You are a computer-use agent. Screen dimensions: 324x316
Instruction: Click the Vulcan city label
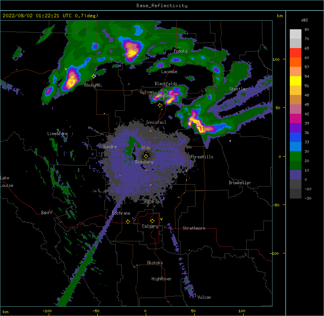204,297
